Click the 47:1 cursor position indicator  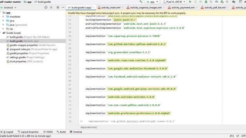232,136
